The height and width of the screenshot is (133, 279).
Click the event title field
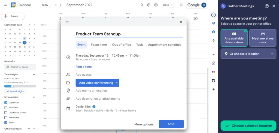tap(129, 34)
